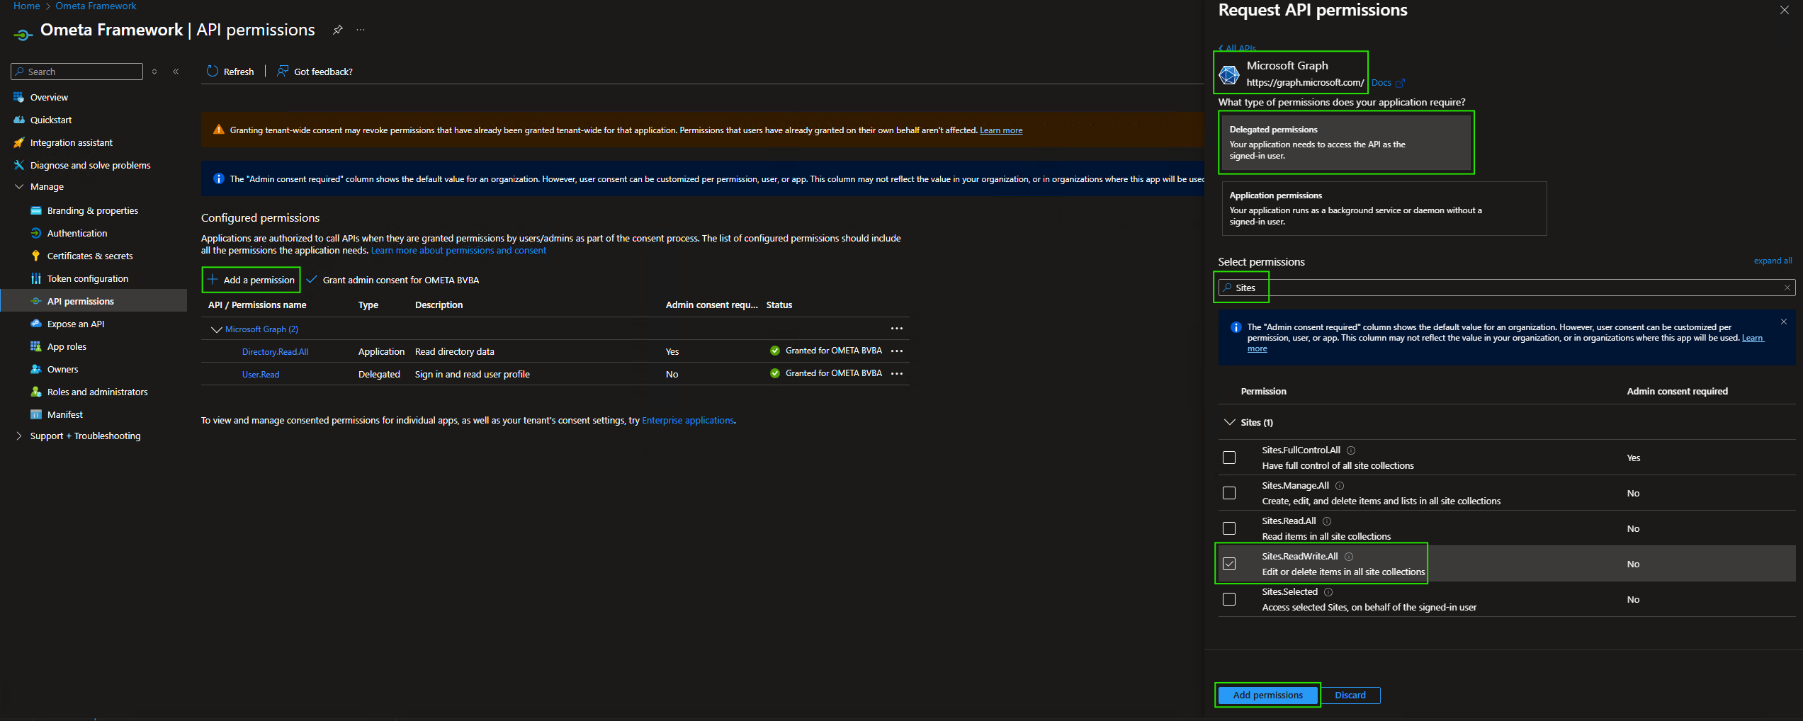
Task: Collapse the Manage section chevron
Action: (x=19, y=186)
